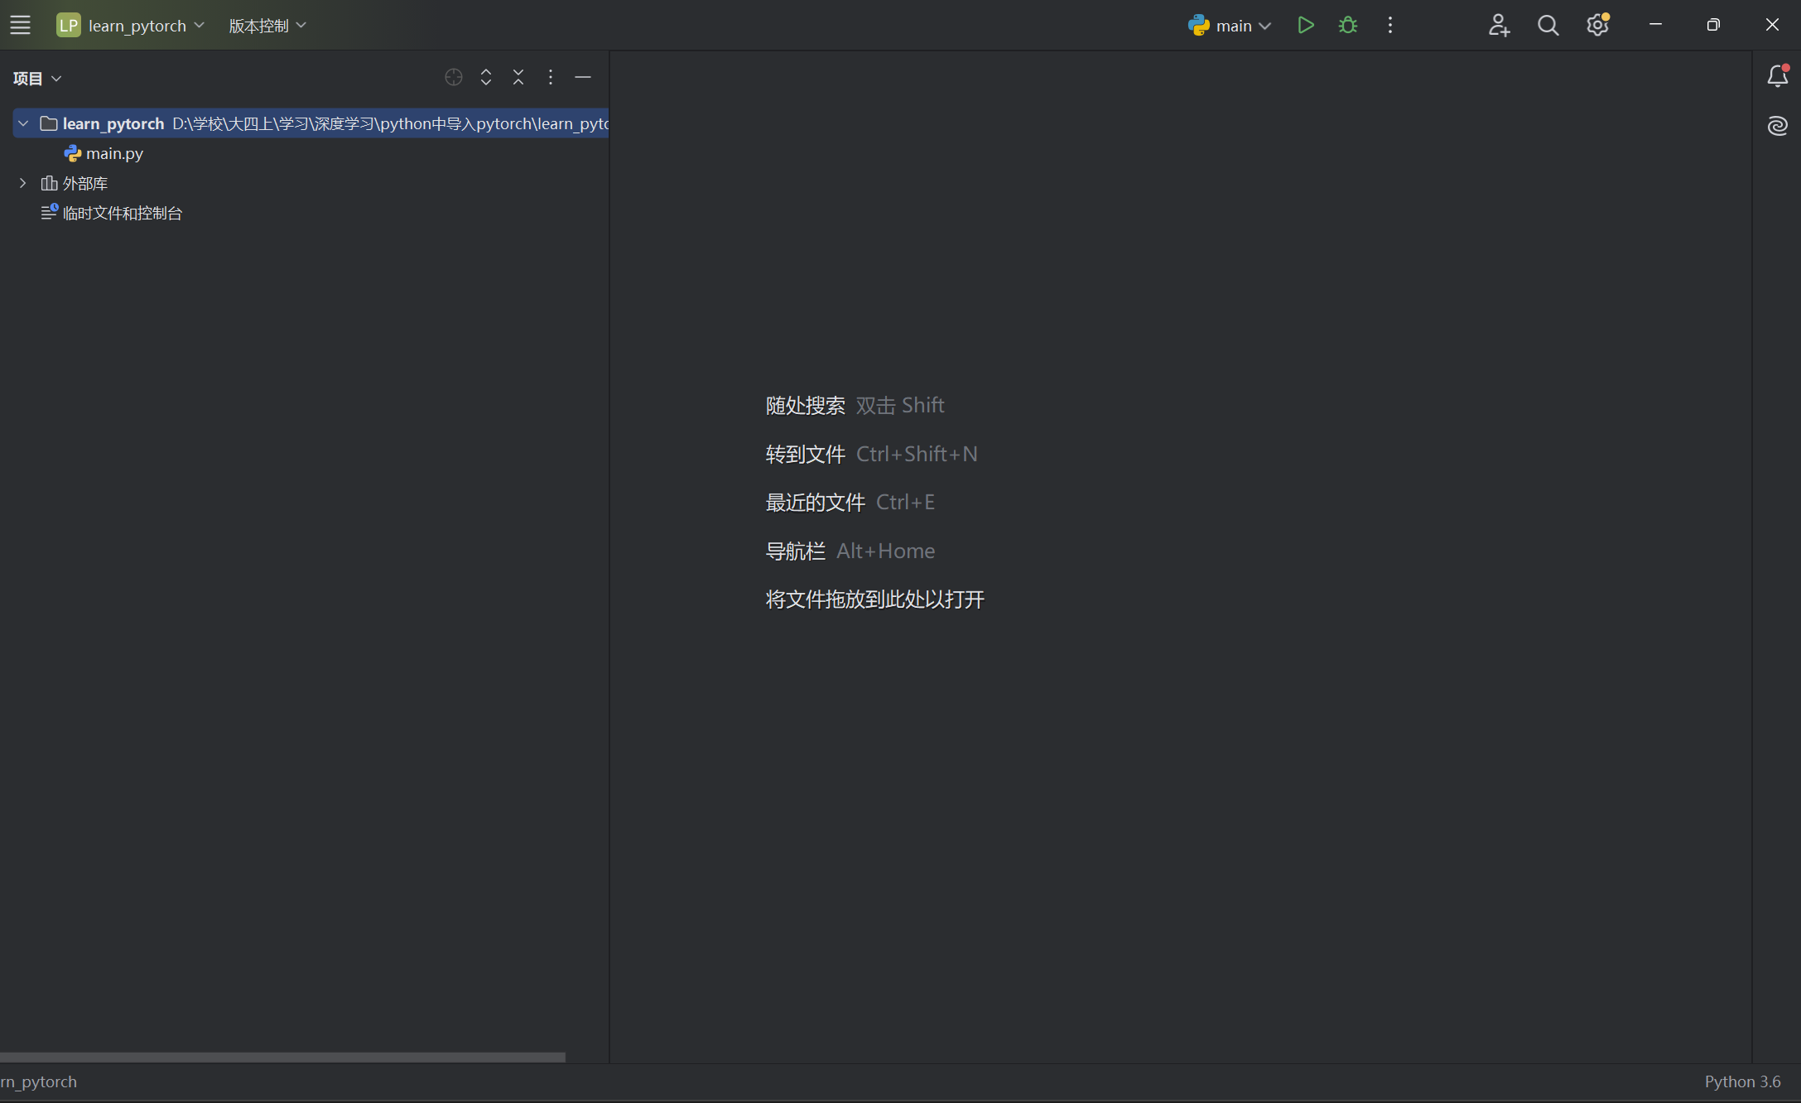The width and height of the screenshot is (1801, 1103).
Task: Hide the project tool window
Action: 583,77
